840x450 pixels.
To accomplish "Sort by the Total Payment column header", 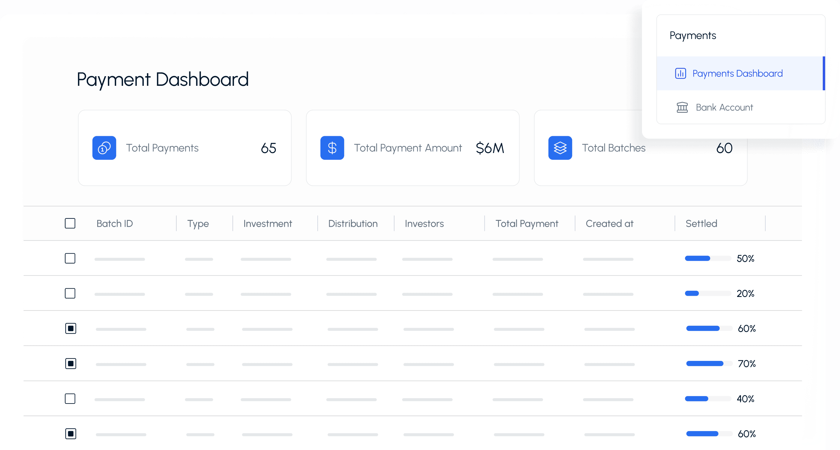I will pyautogui.click(x=526, y=224).
